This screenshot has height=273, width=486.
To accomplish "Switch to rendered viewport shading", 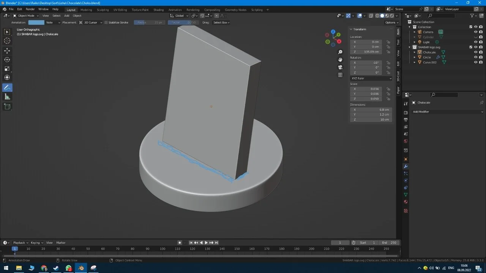I will point(392,16).
